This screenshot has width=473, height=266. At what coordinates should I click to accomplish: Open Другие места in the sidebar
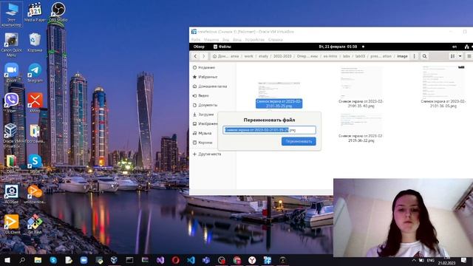point(207,154)
